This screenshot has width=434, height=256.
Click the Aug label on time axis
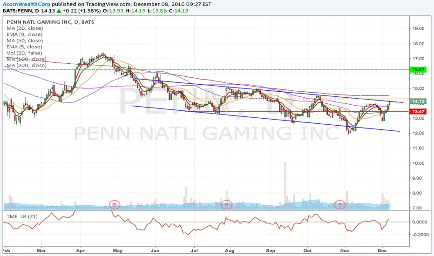pos(230,250)
